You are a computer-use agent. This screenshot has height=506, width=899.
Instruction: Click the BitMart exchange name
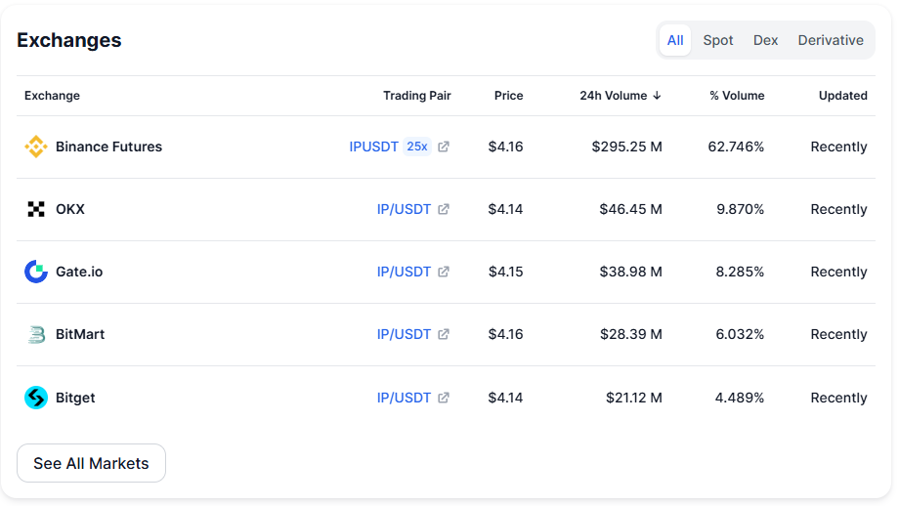coord(80,334)
